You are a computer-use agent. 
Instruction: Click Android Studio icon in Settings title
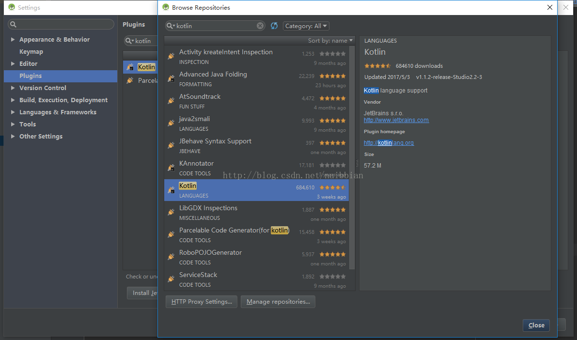point(12,7)
